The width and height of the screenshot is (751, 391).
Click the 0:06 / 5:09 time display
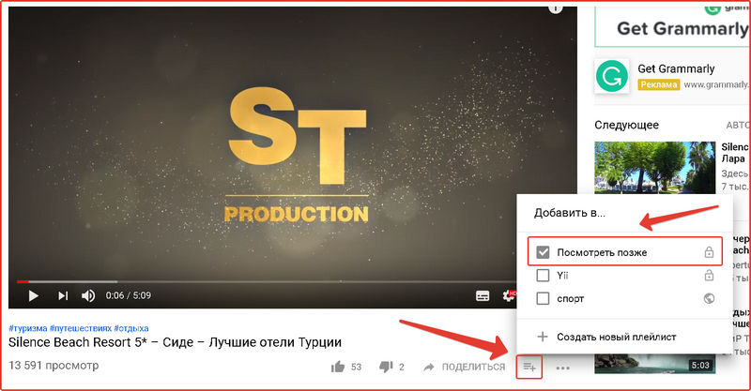tap(129, 295)
